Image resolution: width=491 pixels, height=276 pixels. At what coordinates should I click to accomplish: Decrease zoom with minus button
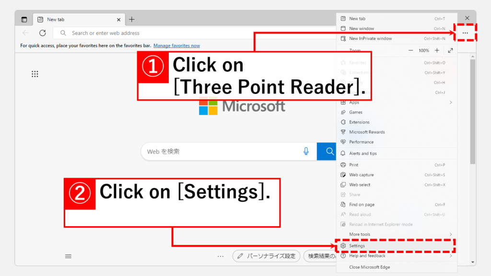pyautogui.click(x=410, y=50)
